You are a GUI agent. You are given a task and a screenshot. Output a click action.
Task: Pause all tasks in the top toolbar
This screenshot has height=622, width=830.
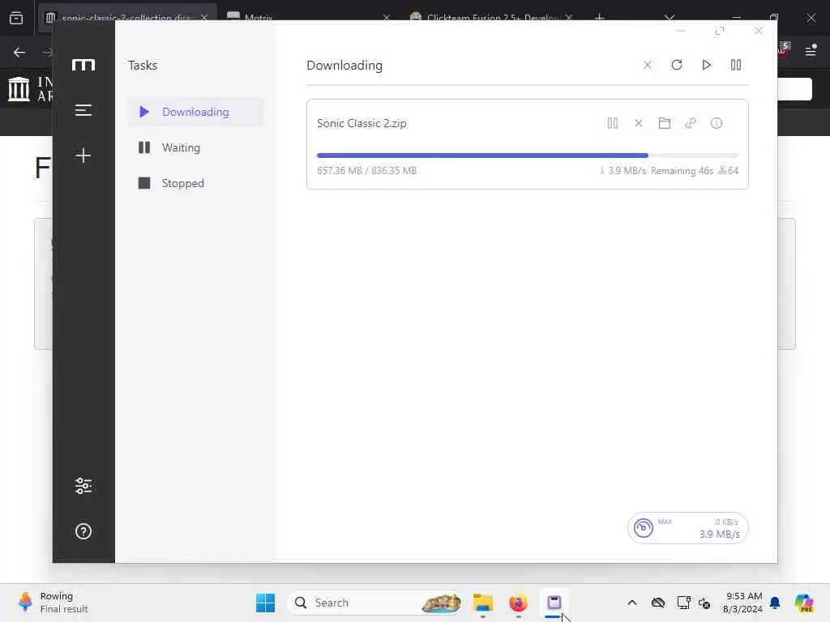pos(736,65)
